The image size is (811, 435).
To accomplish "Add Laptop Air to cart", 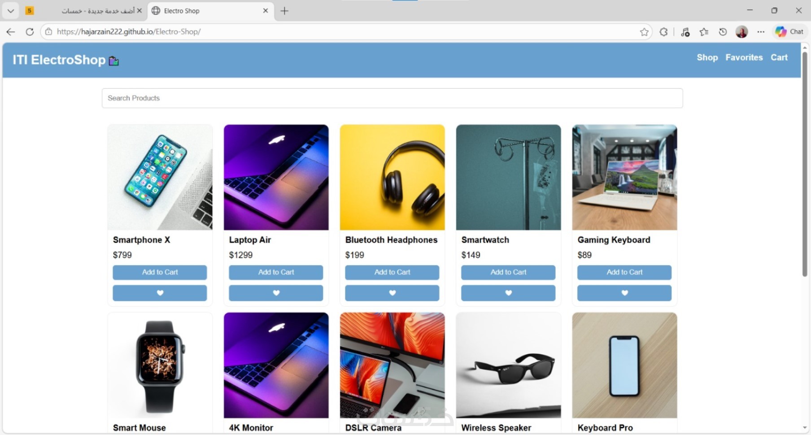I will click(276, 272).
